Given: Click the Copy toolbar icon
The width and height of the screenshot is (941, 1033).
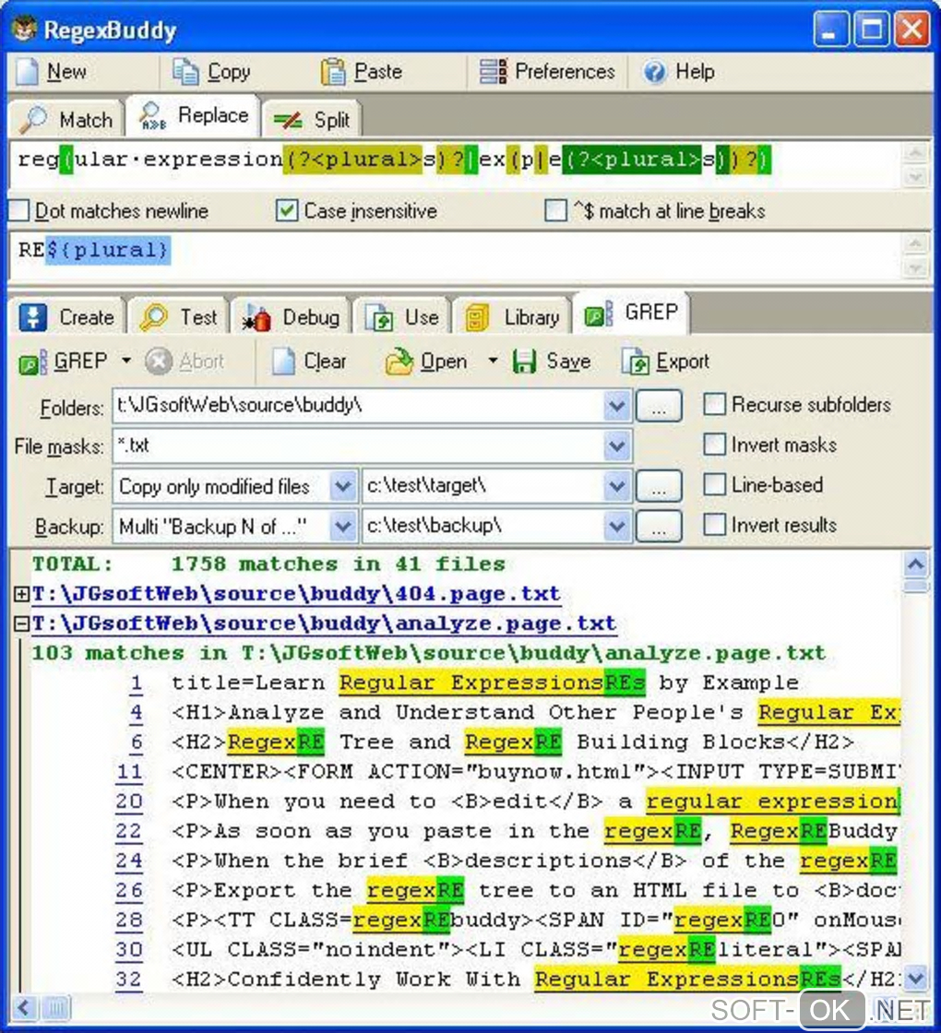Looking at the screenshot, I should 185,71.
